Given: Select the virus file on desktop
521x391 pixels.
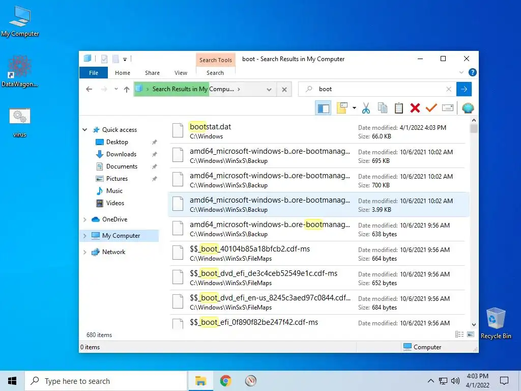Looking at the screenshot, I should (x=20, y=123).
